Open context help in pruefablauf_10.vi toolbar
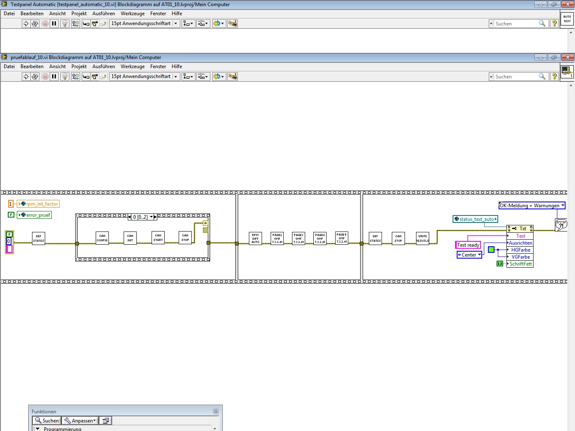This screenshot has width=575, height=431. [554, 76]
